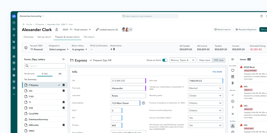This screenshot has width=267, height=133.
Task: Open the specified foreign property dropdown
Action: coord(206,125)
